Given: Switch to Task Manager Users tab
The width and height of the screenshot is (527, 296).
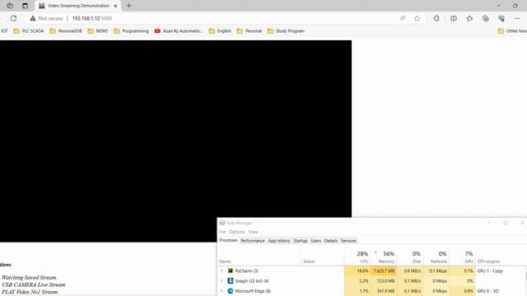Looking at the screenshot, I should click(x=315, y=241).
